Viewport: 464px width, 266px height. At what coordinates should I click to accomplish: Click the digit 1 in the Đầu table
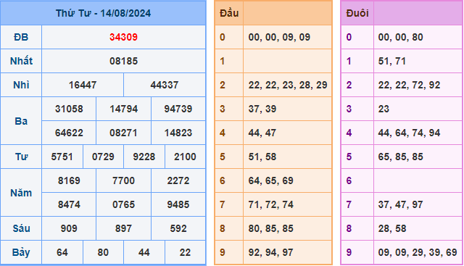[223, 62]
